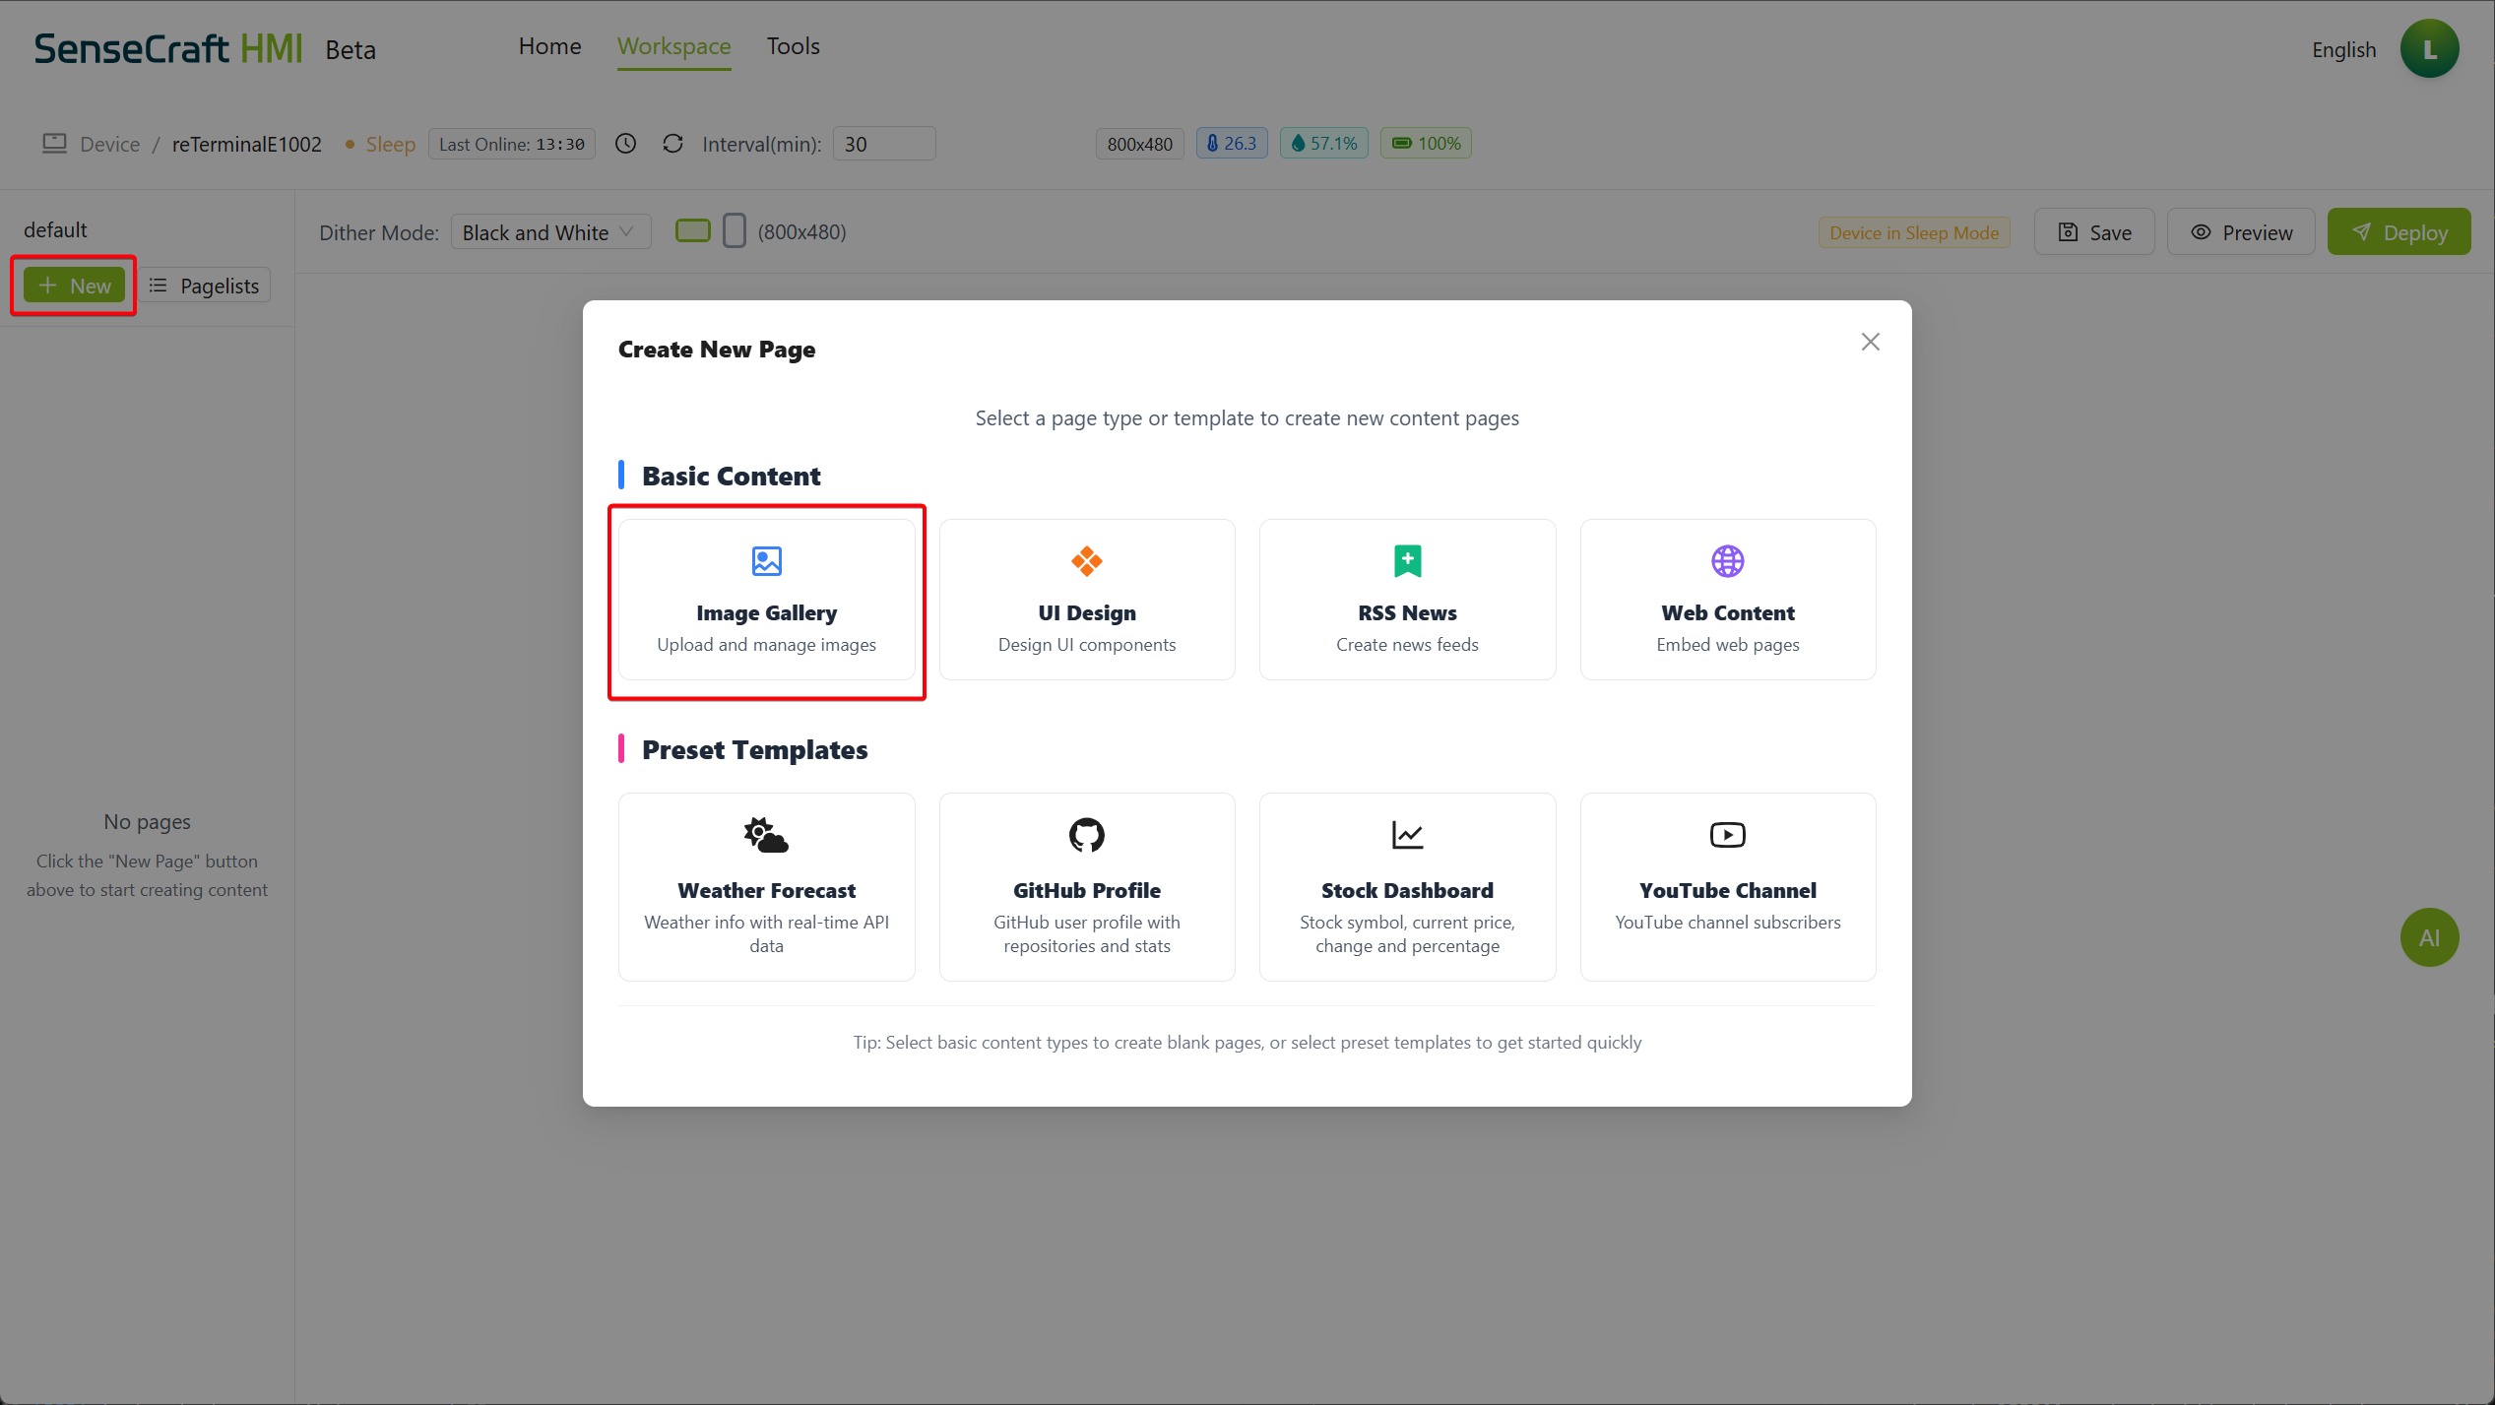Select the GitHub Profile octocat icon
Viewport: 2495px width, 1405px height.
click(x=1086, y=835)
